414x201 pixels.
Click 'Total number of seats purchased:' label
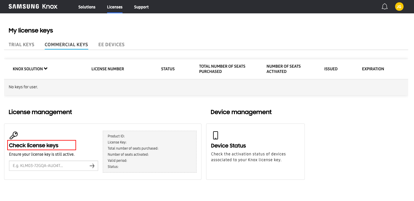tap(133, 148)
